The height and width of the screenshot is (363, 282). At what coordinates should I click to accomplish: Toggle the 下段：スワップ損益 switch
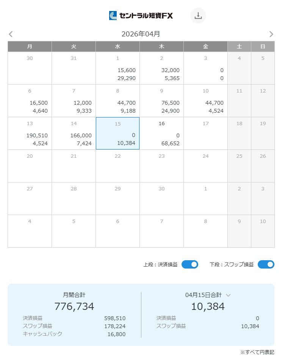[x=266, y=264]
